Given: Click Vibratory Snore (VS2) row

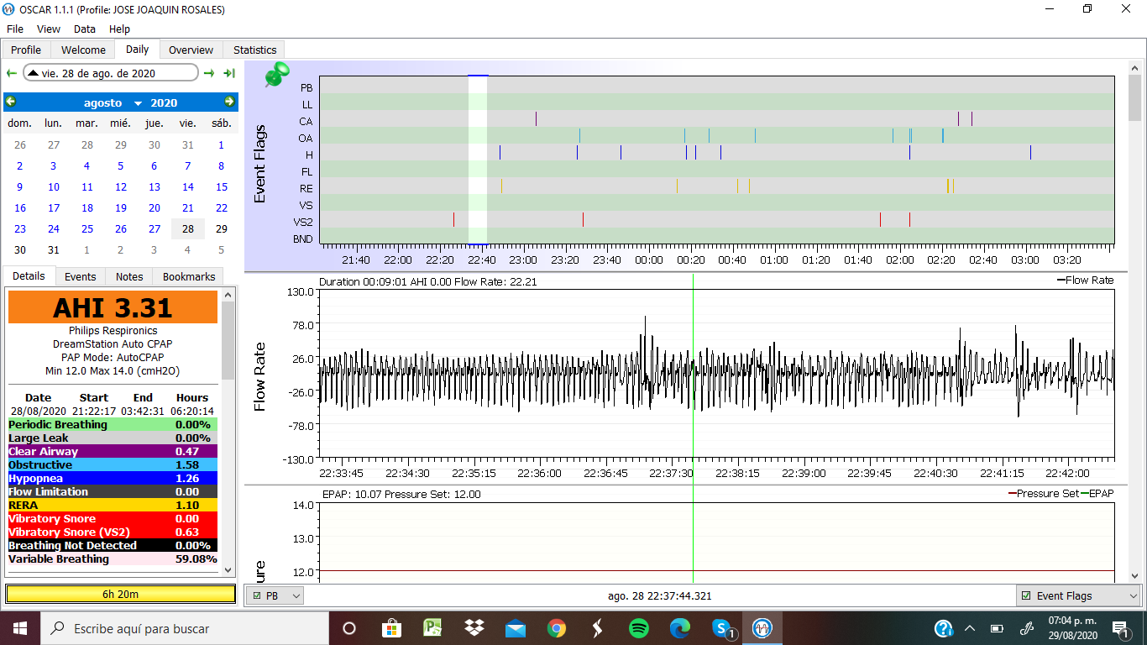Looking at the screenshot, I should click(x=113, y=532).
